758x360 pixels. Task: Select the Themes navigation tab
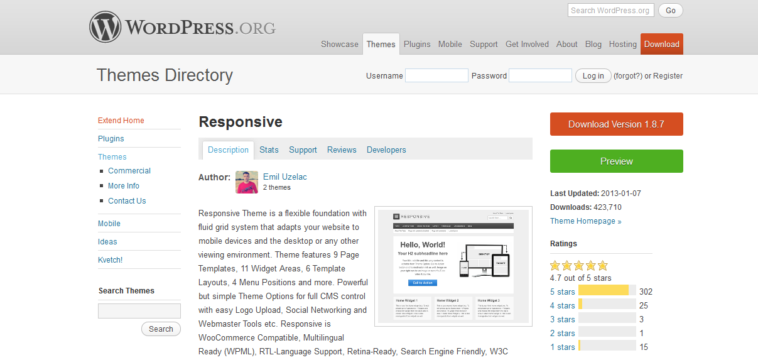(x=381, y=44)
